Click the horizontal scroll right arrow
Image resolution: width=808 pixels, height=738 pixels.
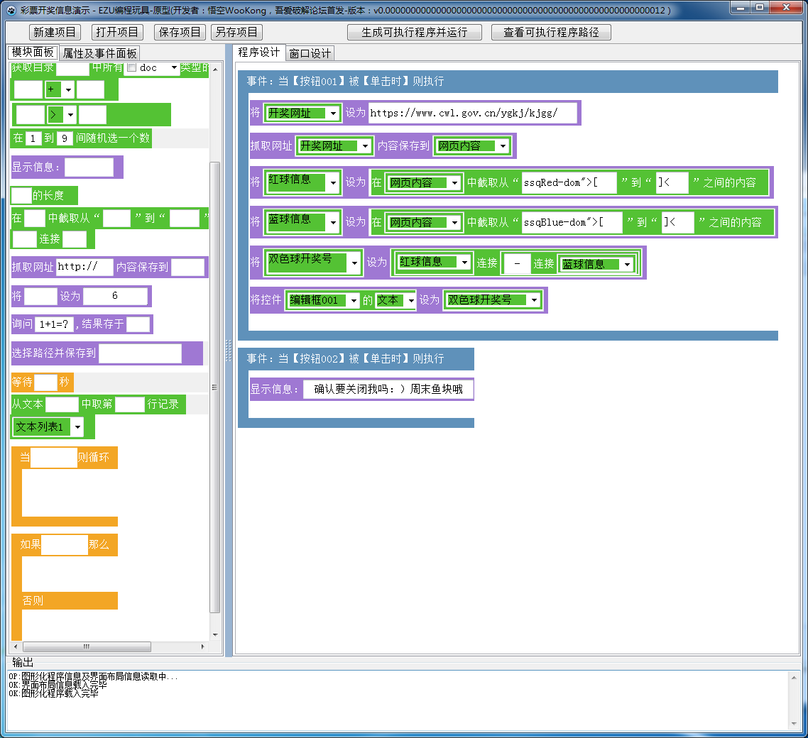pos(202,646)
